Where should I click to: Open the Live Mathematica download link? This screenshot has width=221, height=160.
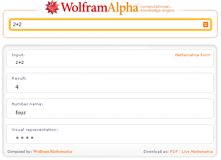[197, 152]
